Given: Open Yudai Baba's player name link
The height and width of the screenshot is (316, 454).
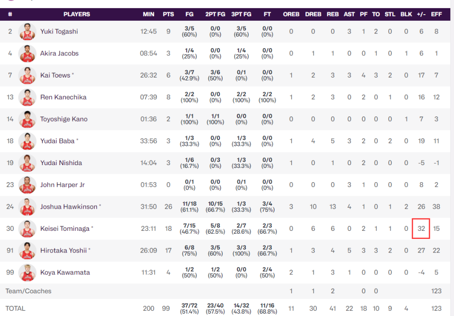Looking at the screenshot, I should 57,141.
